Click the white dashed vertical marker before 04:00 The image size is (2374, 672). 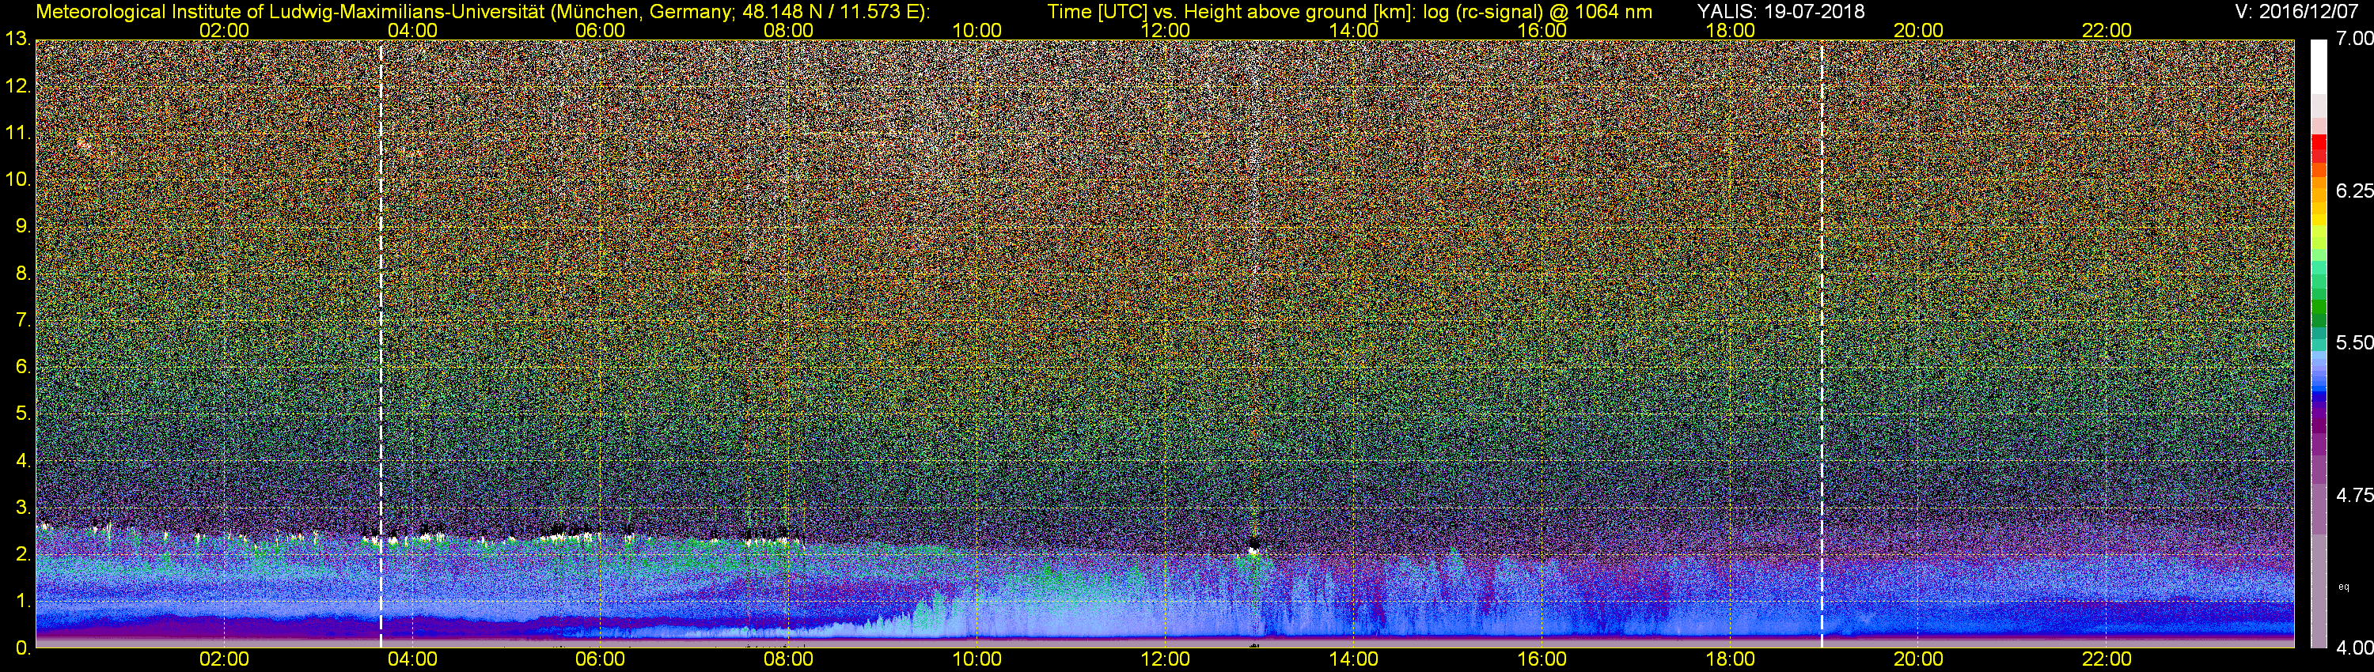(x=381, y=343)
